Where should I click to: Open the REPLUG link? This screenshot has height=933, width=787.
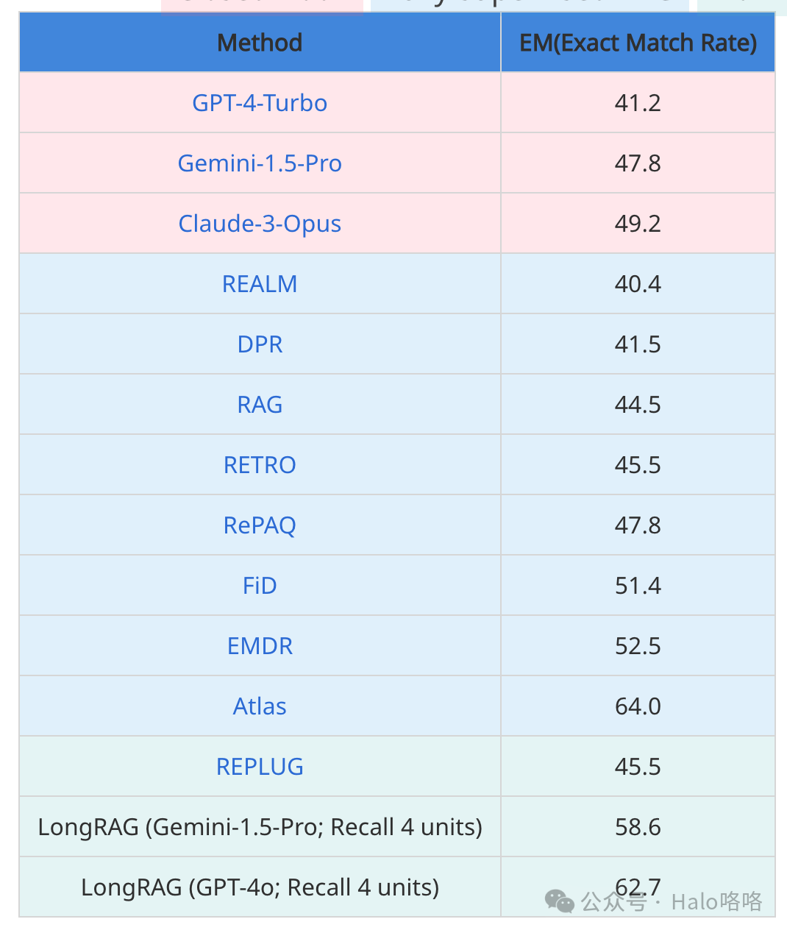(x=260, y=767)
